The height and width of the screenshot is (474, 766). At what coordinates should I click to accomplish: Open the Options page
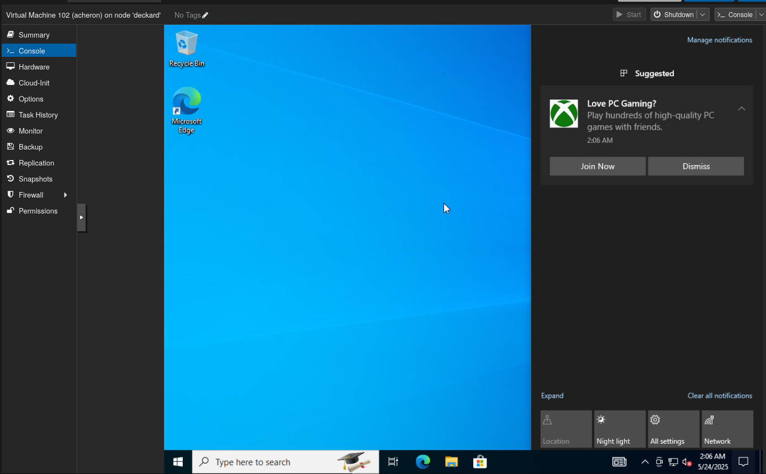click(39, 99)
